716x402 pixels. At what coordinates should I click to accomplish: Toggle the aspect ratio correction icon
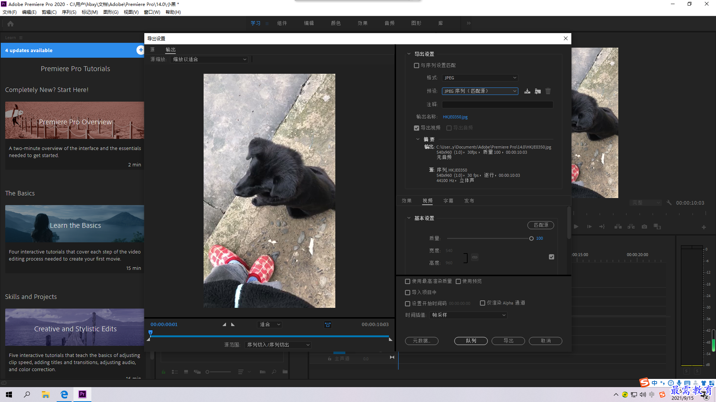(328, 325)
